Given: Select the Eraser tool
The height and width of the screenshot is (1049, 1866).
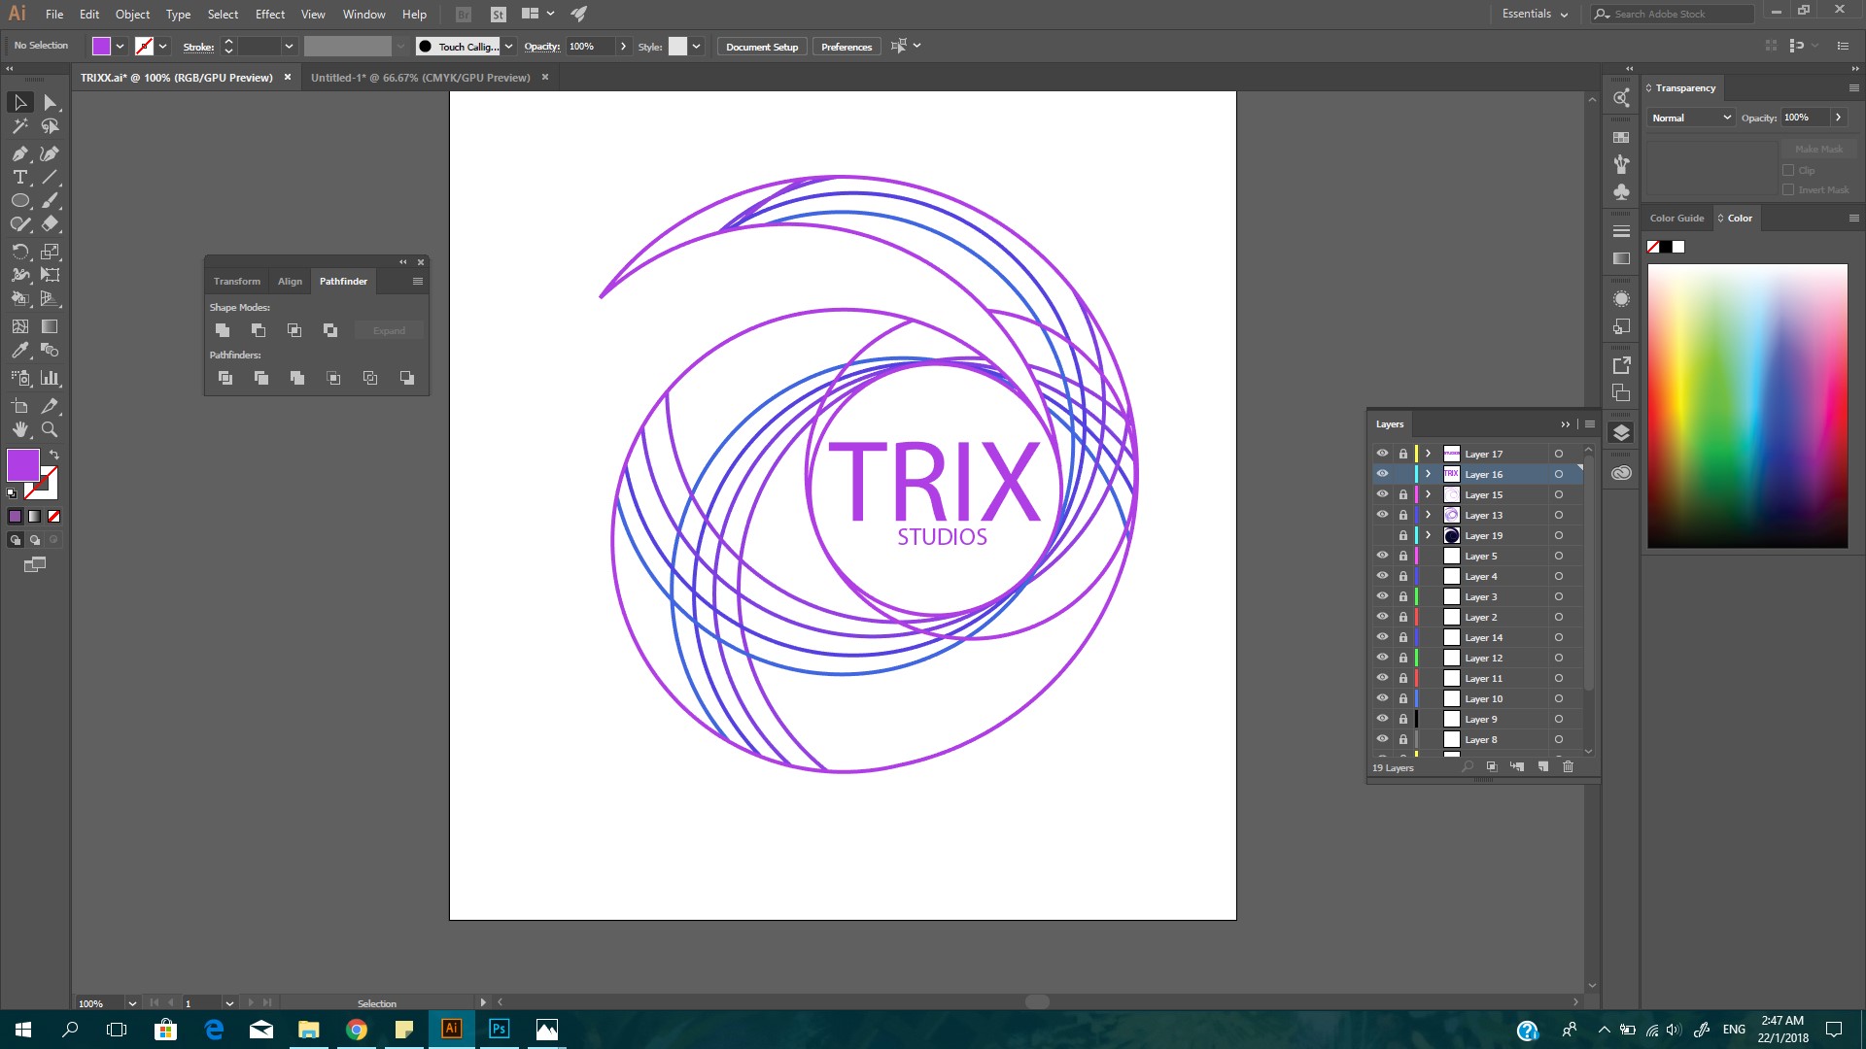Looking at the screenshot, I should pos(50,223).
